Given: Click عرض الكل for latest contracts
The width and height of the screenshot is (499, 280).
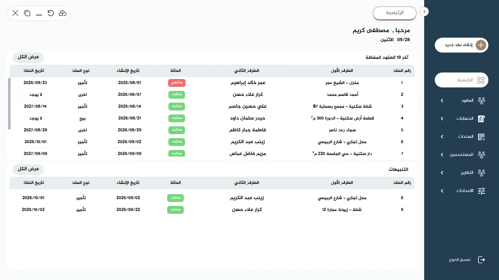Looking at the screenshot, I should pyautogui.click(x=28, y=57).
